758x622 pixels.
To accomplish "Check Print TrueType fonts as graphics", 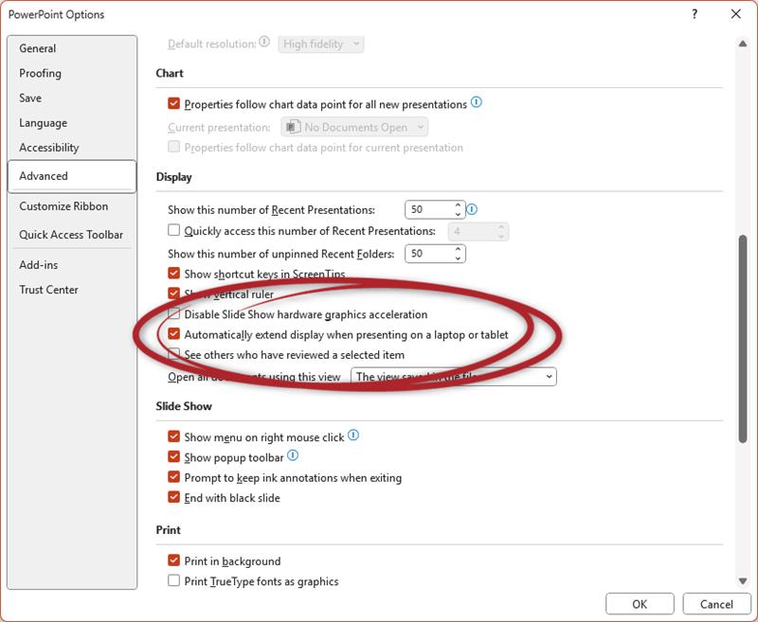I will click(x=174, y=581).
